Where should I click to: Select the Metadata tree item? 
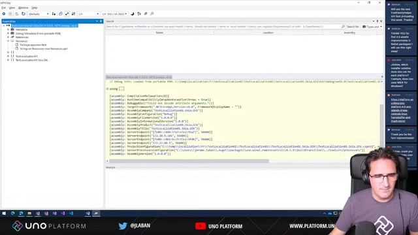click(22, 29)
